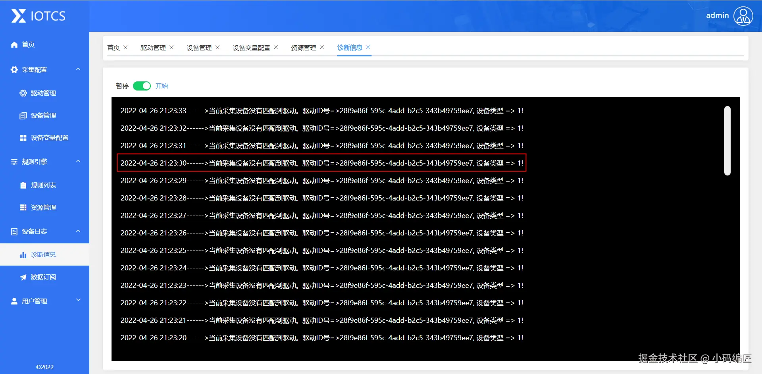Click the 规则列表 clipboard icon

23,185
